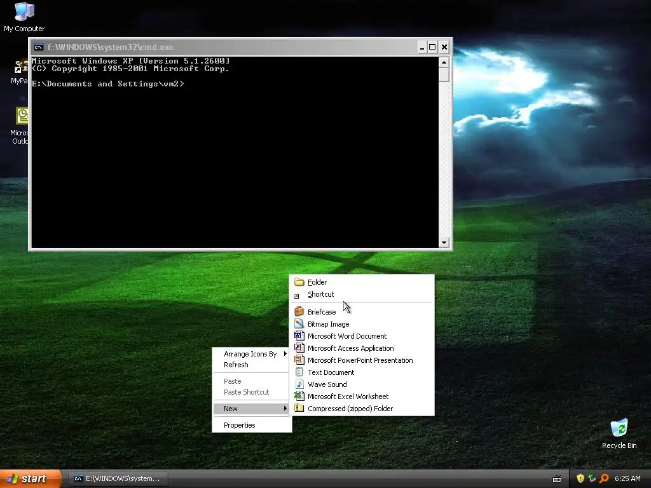Select Refresh in context menu
The height and width of the screenshot is (488, 651).
coord(236,365)
